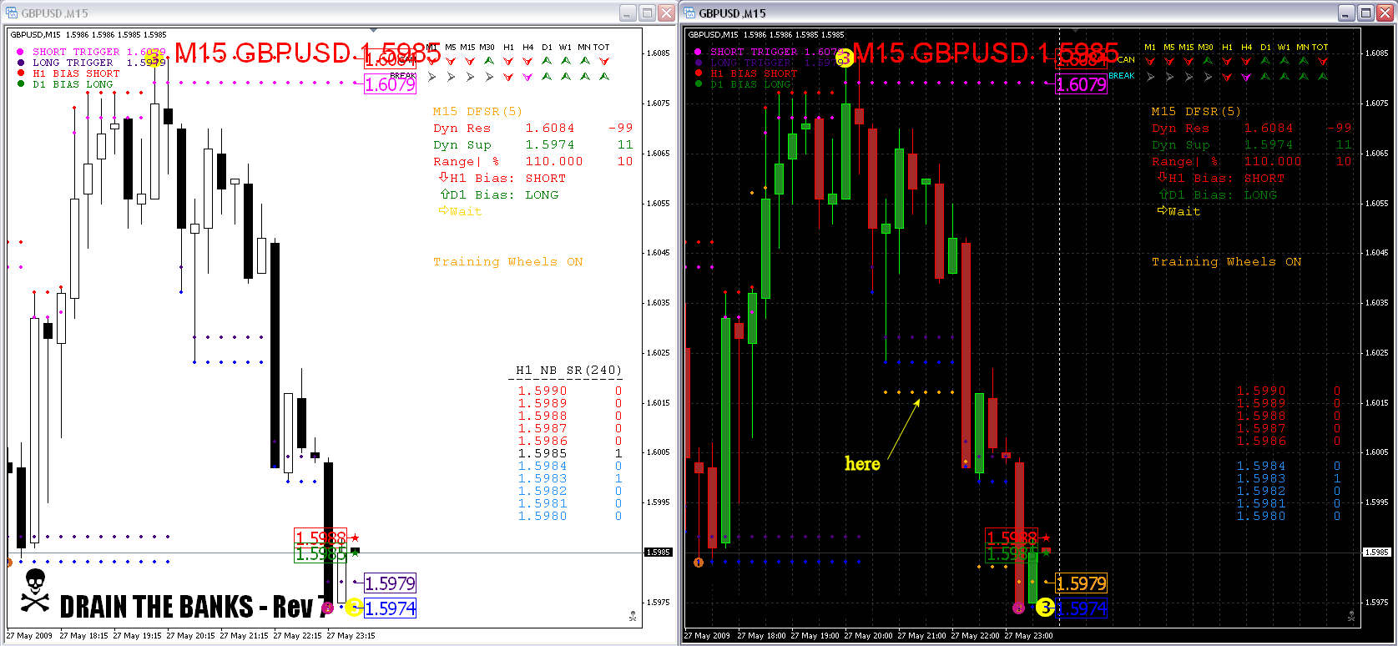Click the W1 timeframe label in the white chart

pyautogui.click(x=566, y=48)
